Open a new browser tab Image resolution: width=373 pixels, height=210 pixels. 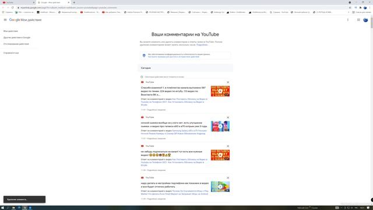click(x=74, y=2)
